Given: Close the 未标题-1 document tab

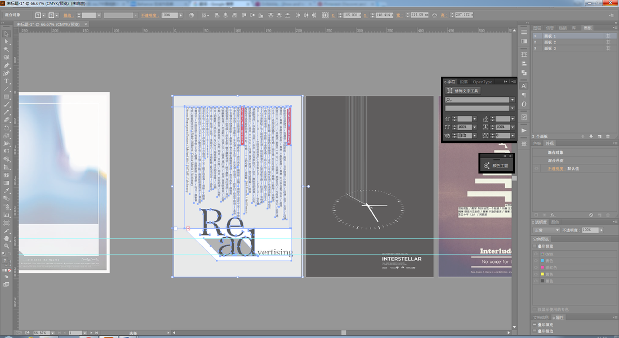Looking at the screenshot, I should point(86,24).
